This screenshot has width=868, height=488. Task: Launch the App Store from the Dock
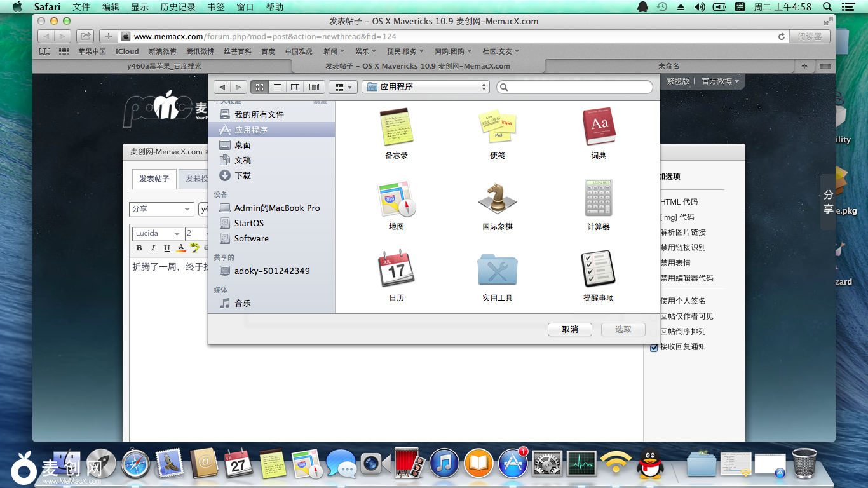(513, 464)
